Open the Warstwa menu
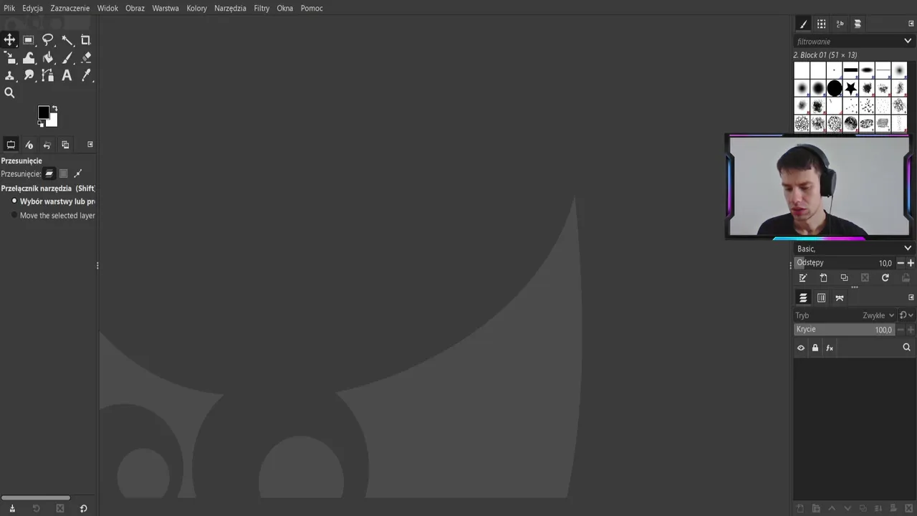 (x=165, y=8)
